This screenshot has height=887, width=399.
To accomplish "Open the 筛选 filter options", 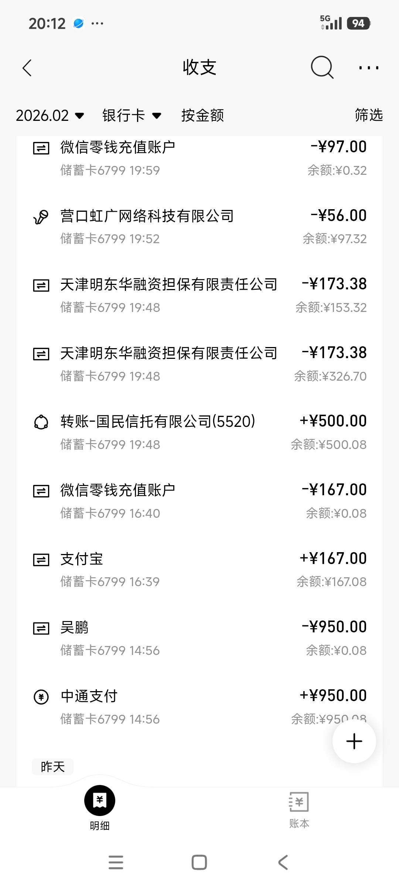I will coord(368,115).
